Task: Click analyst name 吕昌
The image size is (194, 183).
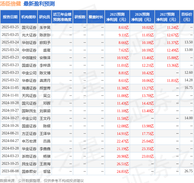Action: point(47,141)
